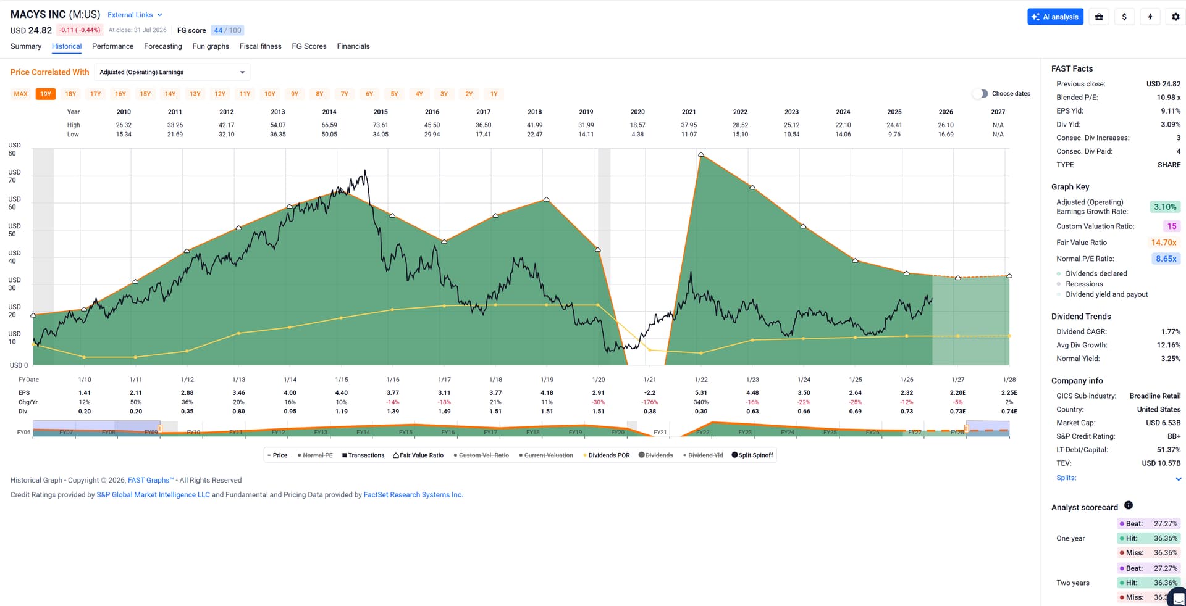1186x606 pixels.
Task: Click the Analyst scorecard info icon
Action: pos(1129,505)
